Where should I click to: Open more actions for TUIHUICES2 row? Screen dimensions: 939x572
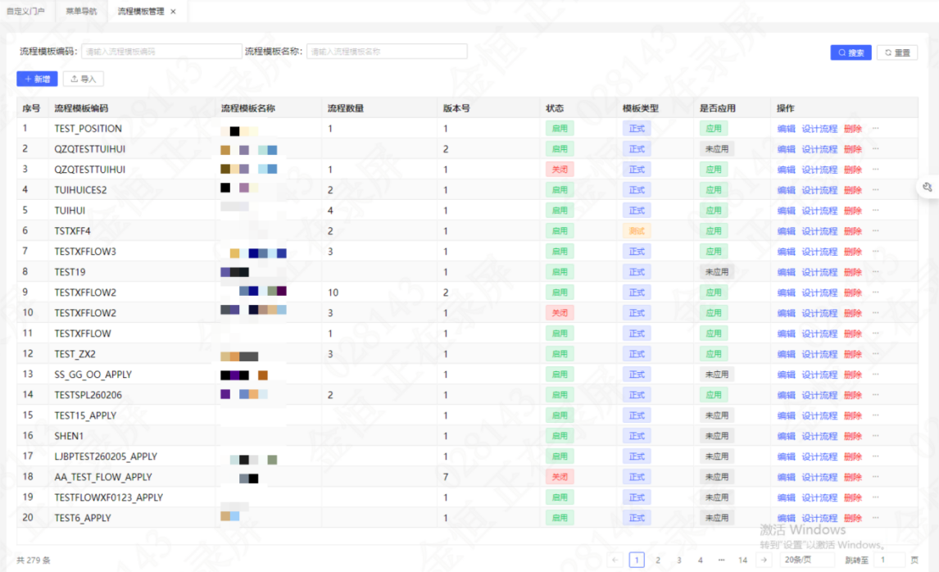(876, 190)
